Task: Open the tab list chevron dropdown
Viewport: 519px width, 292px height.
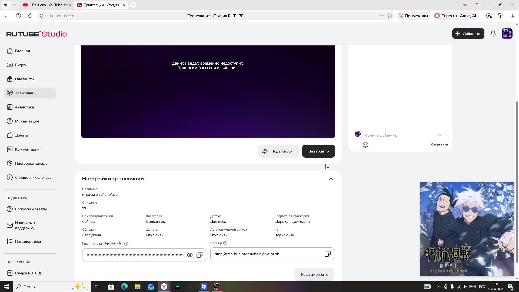Action: tap(15, 5)
